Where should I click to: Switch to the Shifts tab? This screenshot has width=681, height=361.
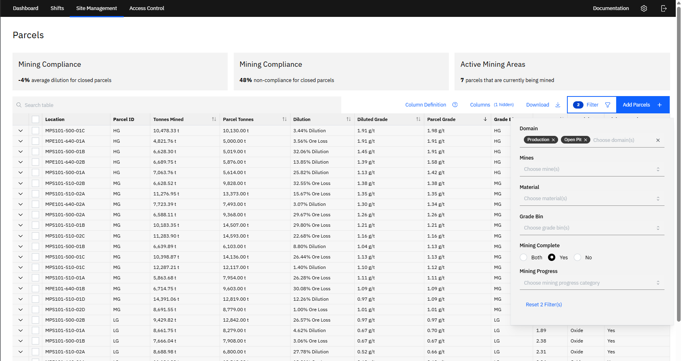(57, 8)
